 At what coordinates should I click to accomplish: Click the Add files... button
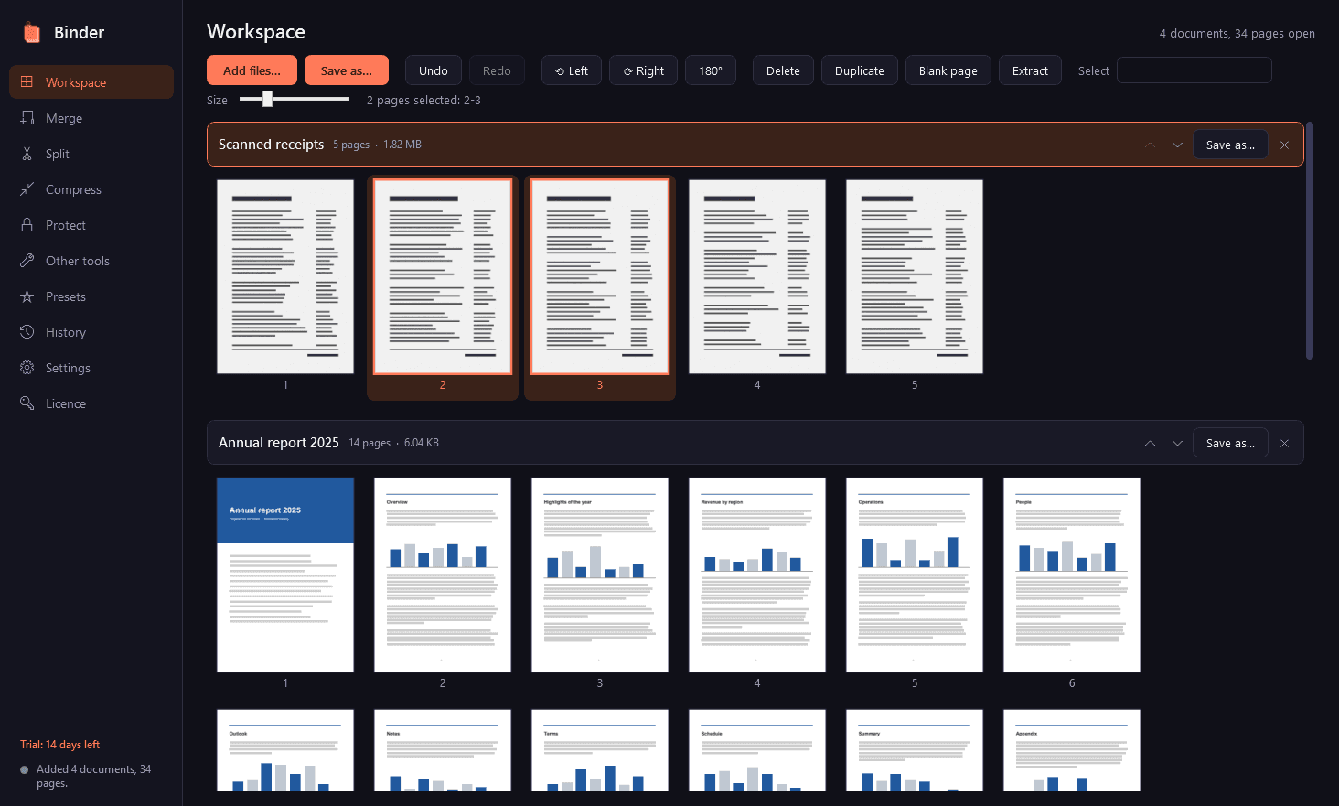pos(252,70)
